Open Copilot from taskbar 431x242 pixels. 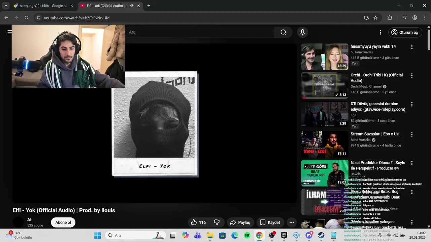pos(185,235)
